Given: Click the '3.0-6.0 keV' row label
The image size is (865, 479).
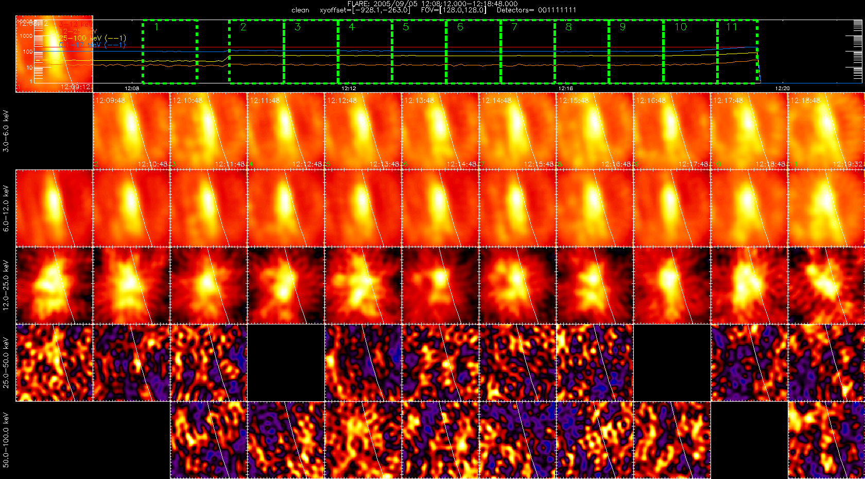Looking at the screenshot, I should (6, 131).
